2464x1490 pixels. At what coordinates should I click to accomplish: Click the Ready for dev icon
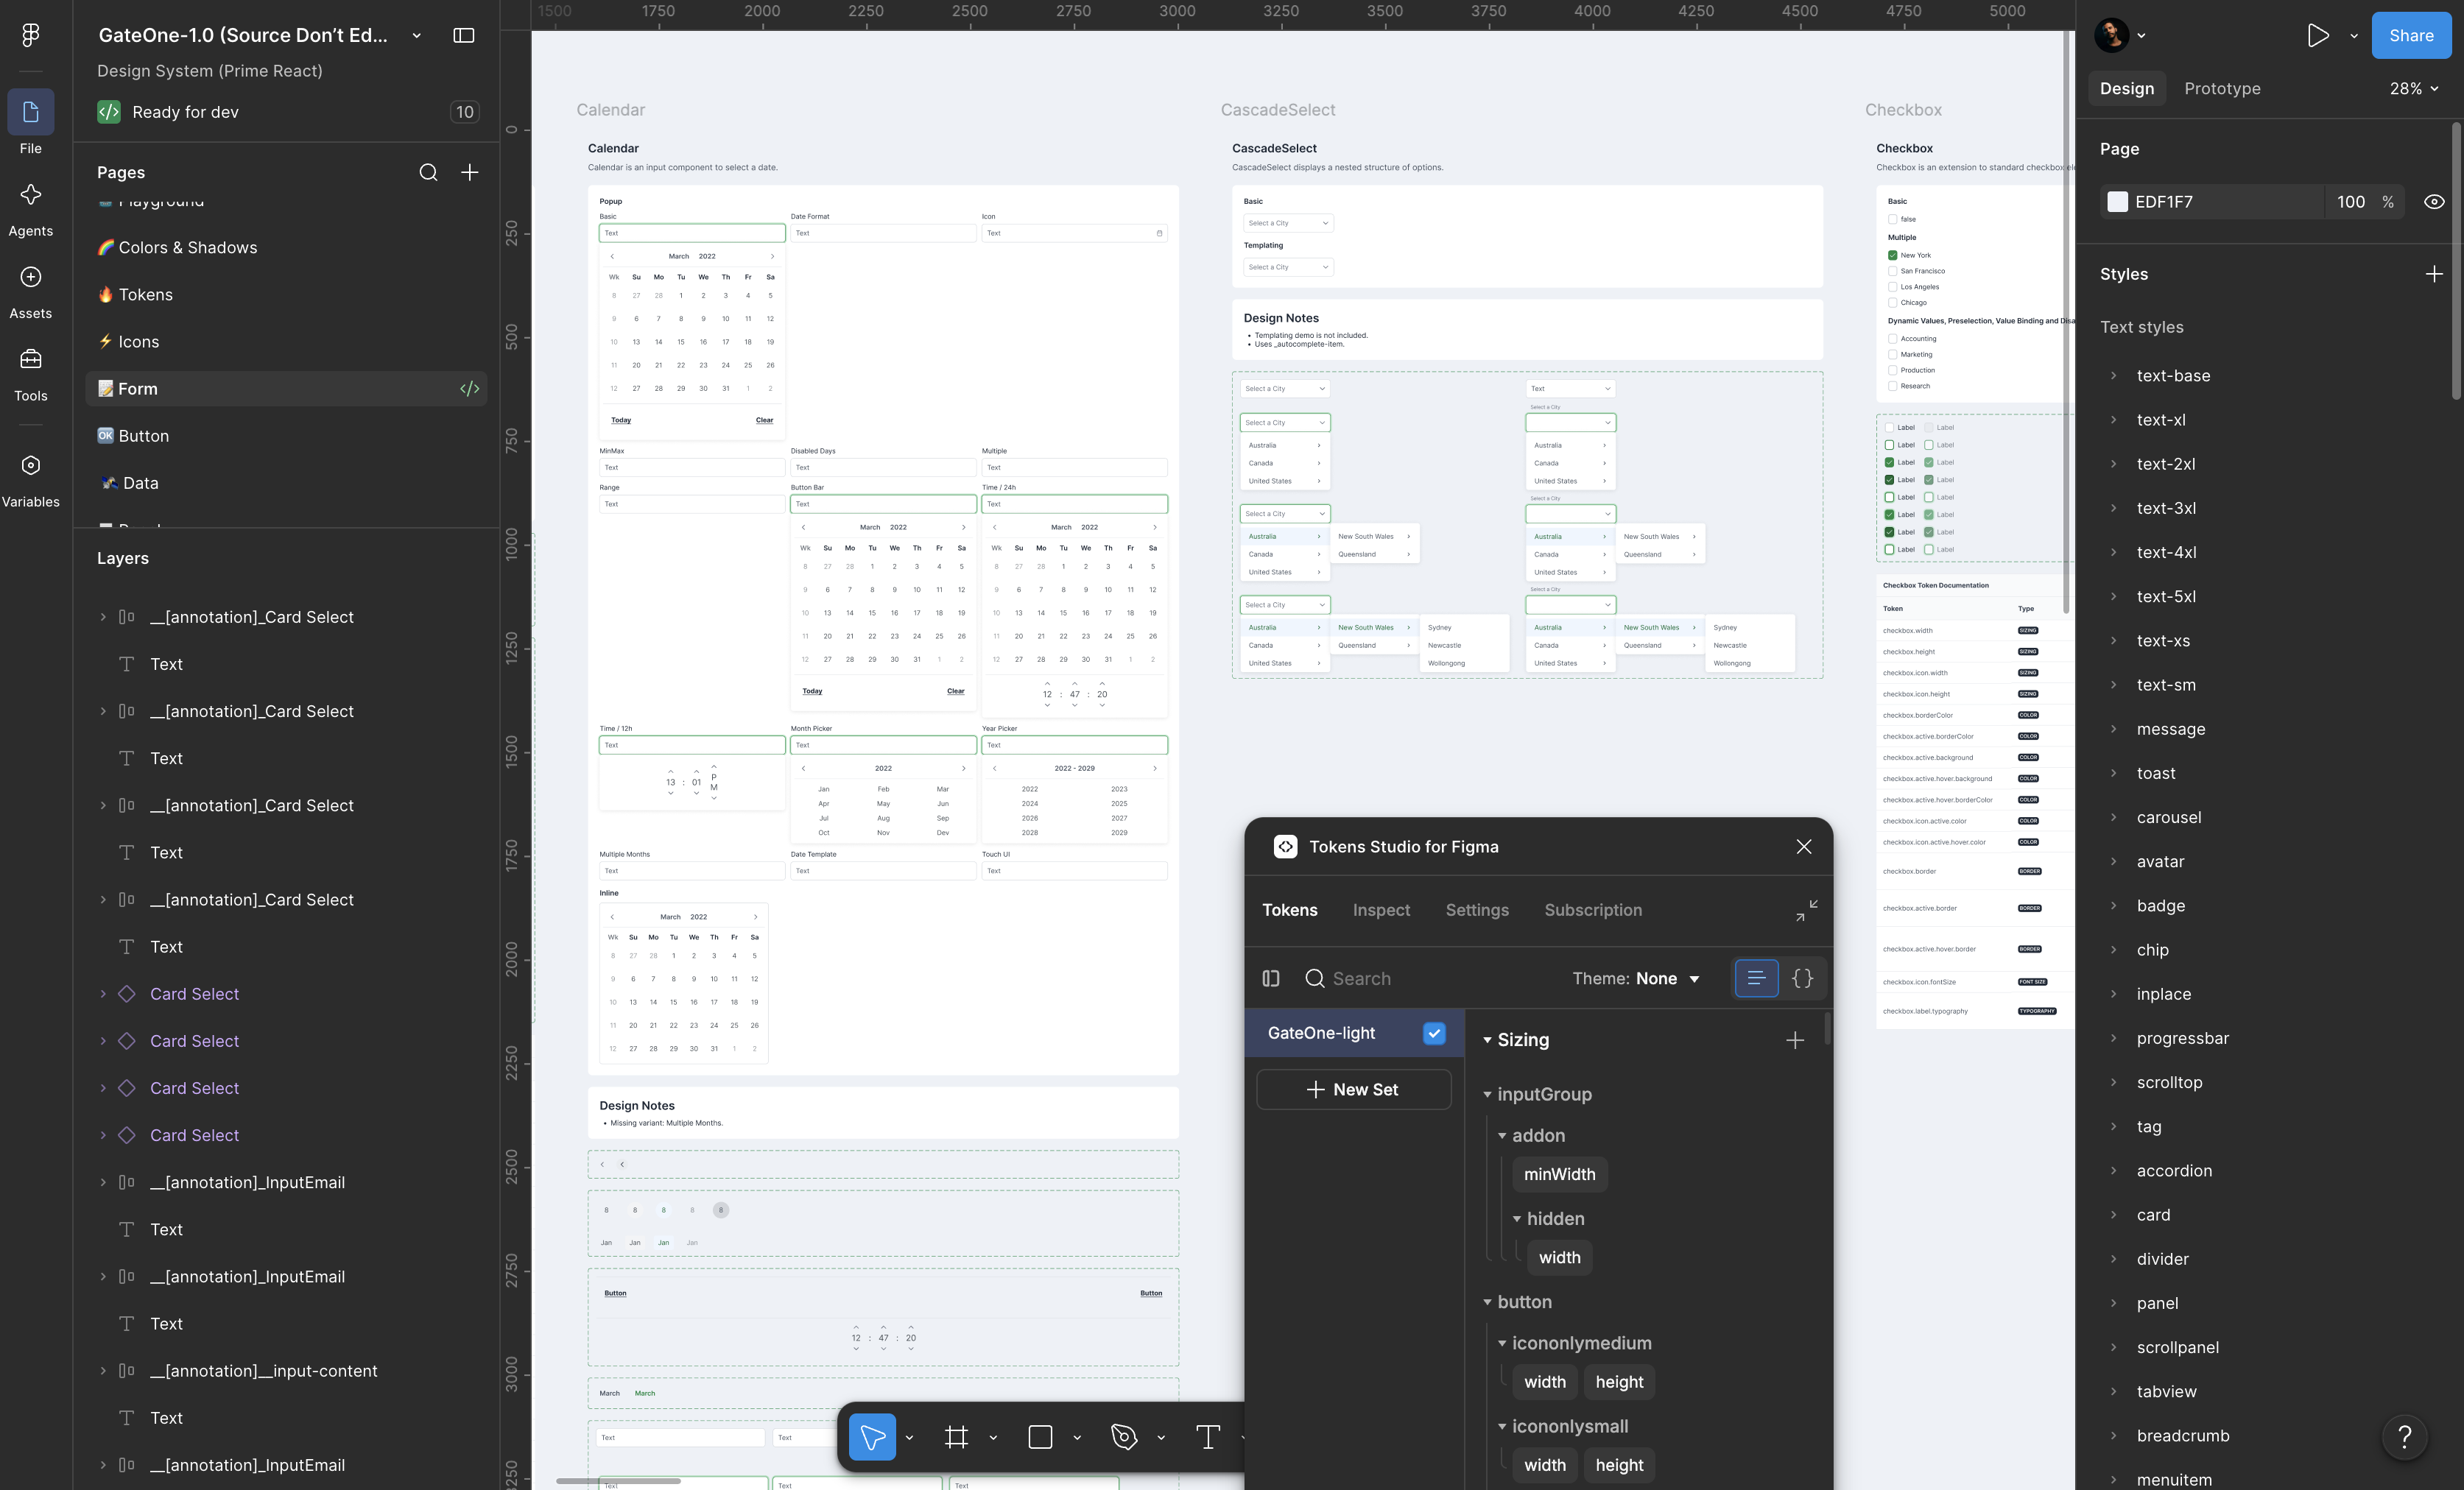click(109, 112)
